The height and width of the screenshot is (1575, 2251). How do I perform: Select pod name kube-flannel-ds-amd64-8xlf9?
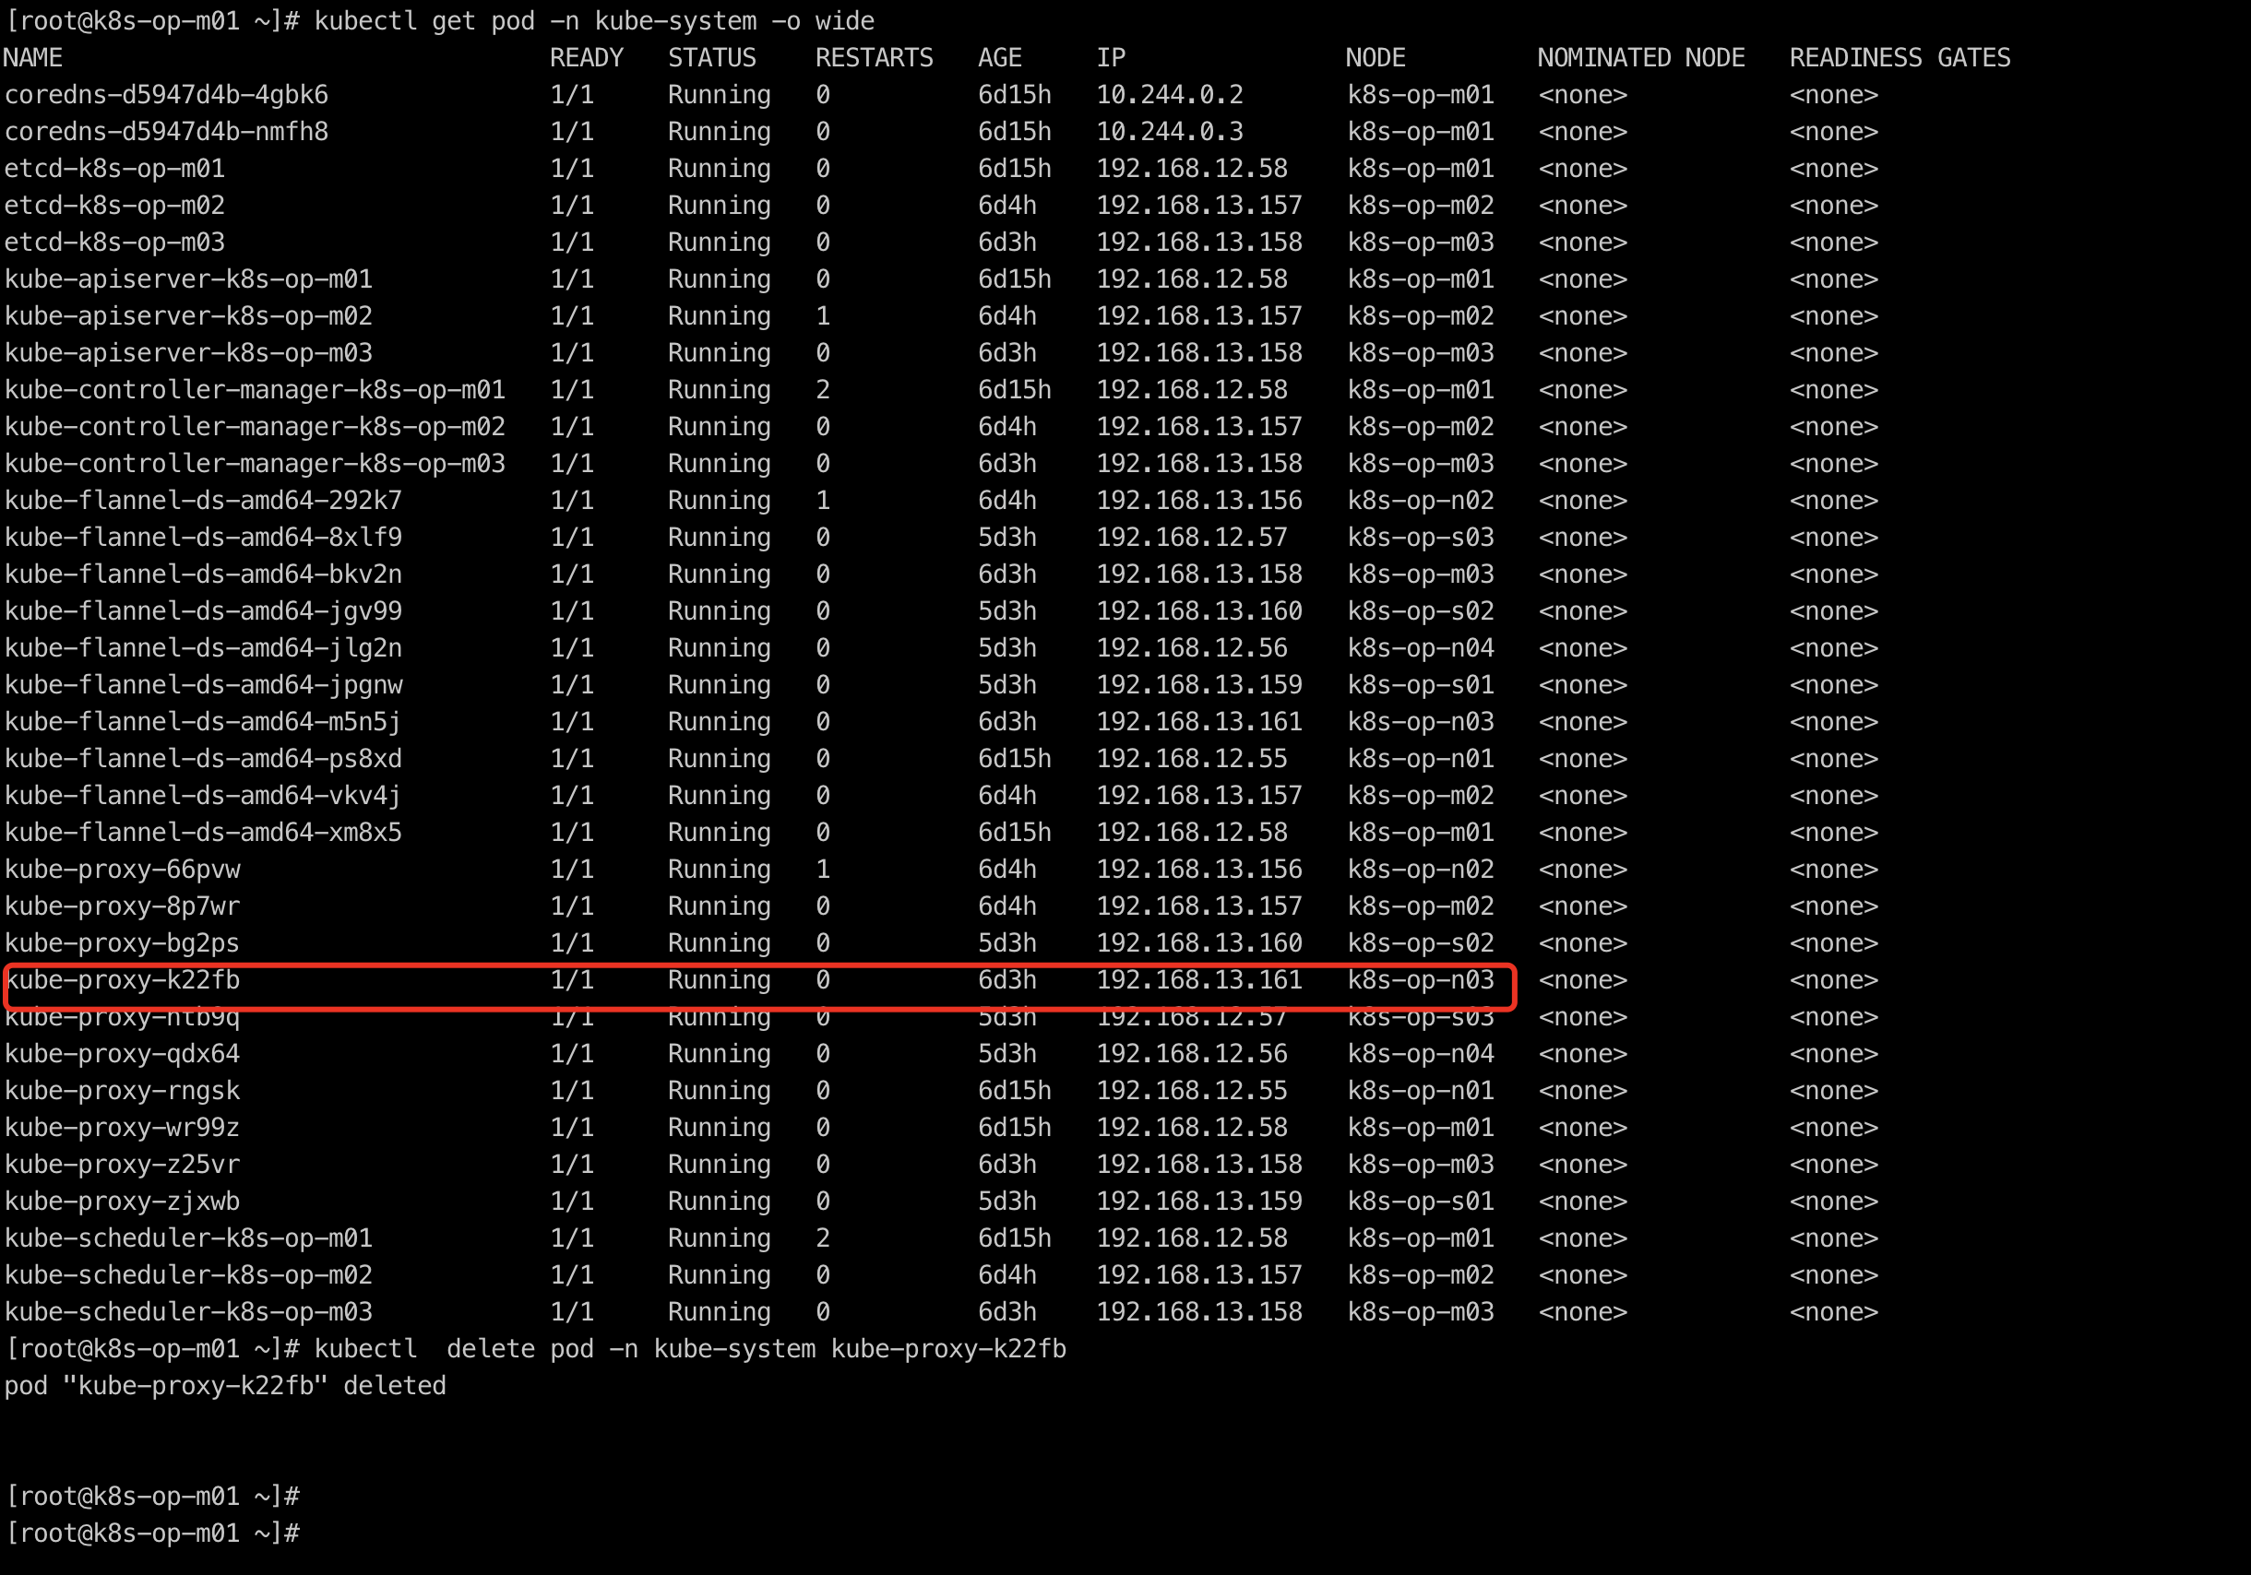[x=203, y=539]
